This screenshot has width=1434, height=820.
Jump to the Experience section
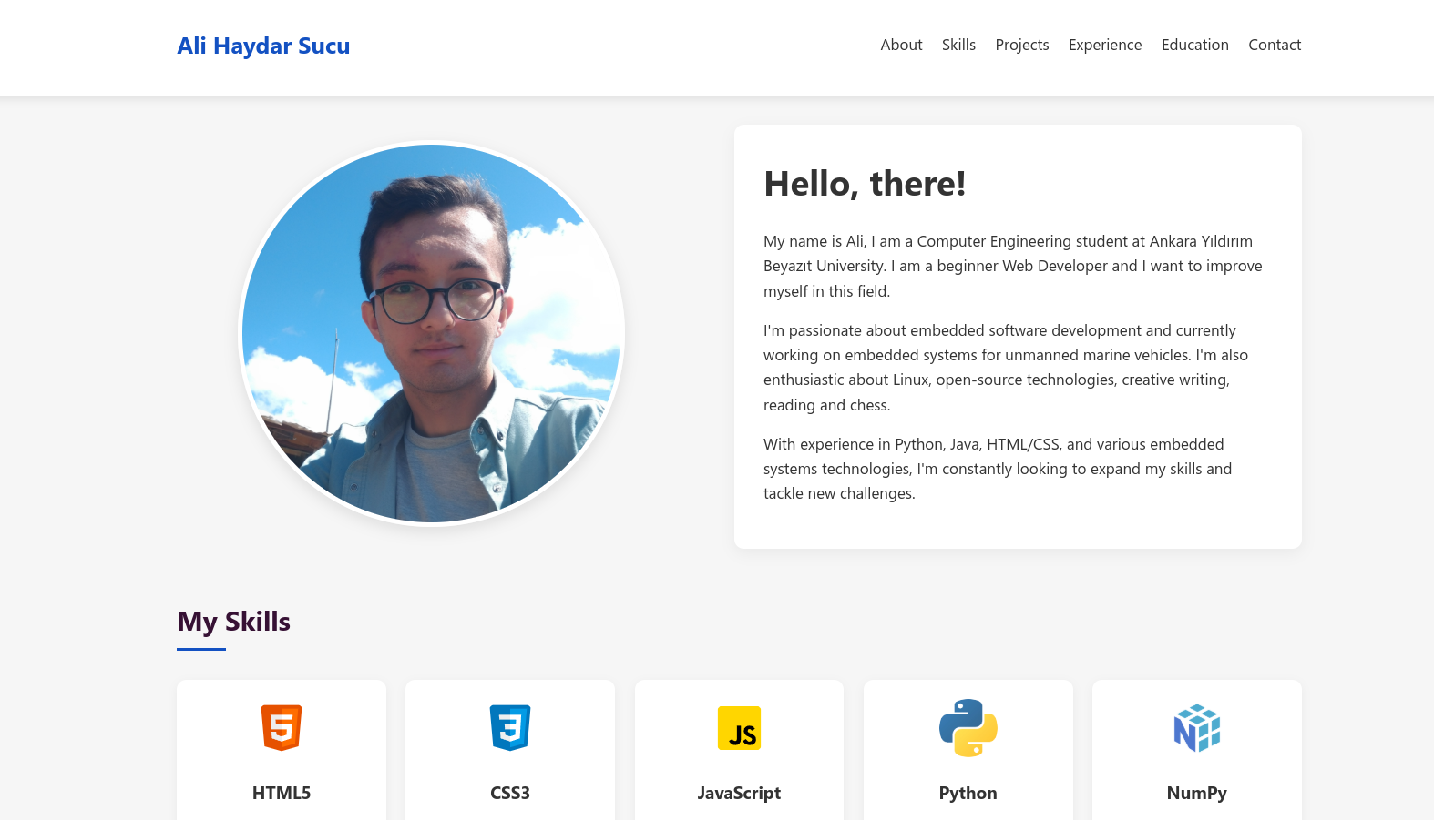pyautogui.click(x=1105, y=45)
